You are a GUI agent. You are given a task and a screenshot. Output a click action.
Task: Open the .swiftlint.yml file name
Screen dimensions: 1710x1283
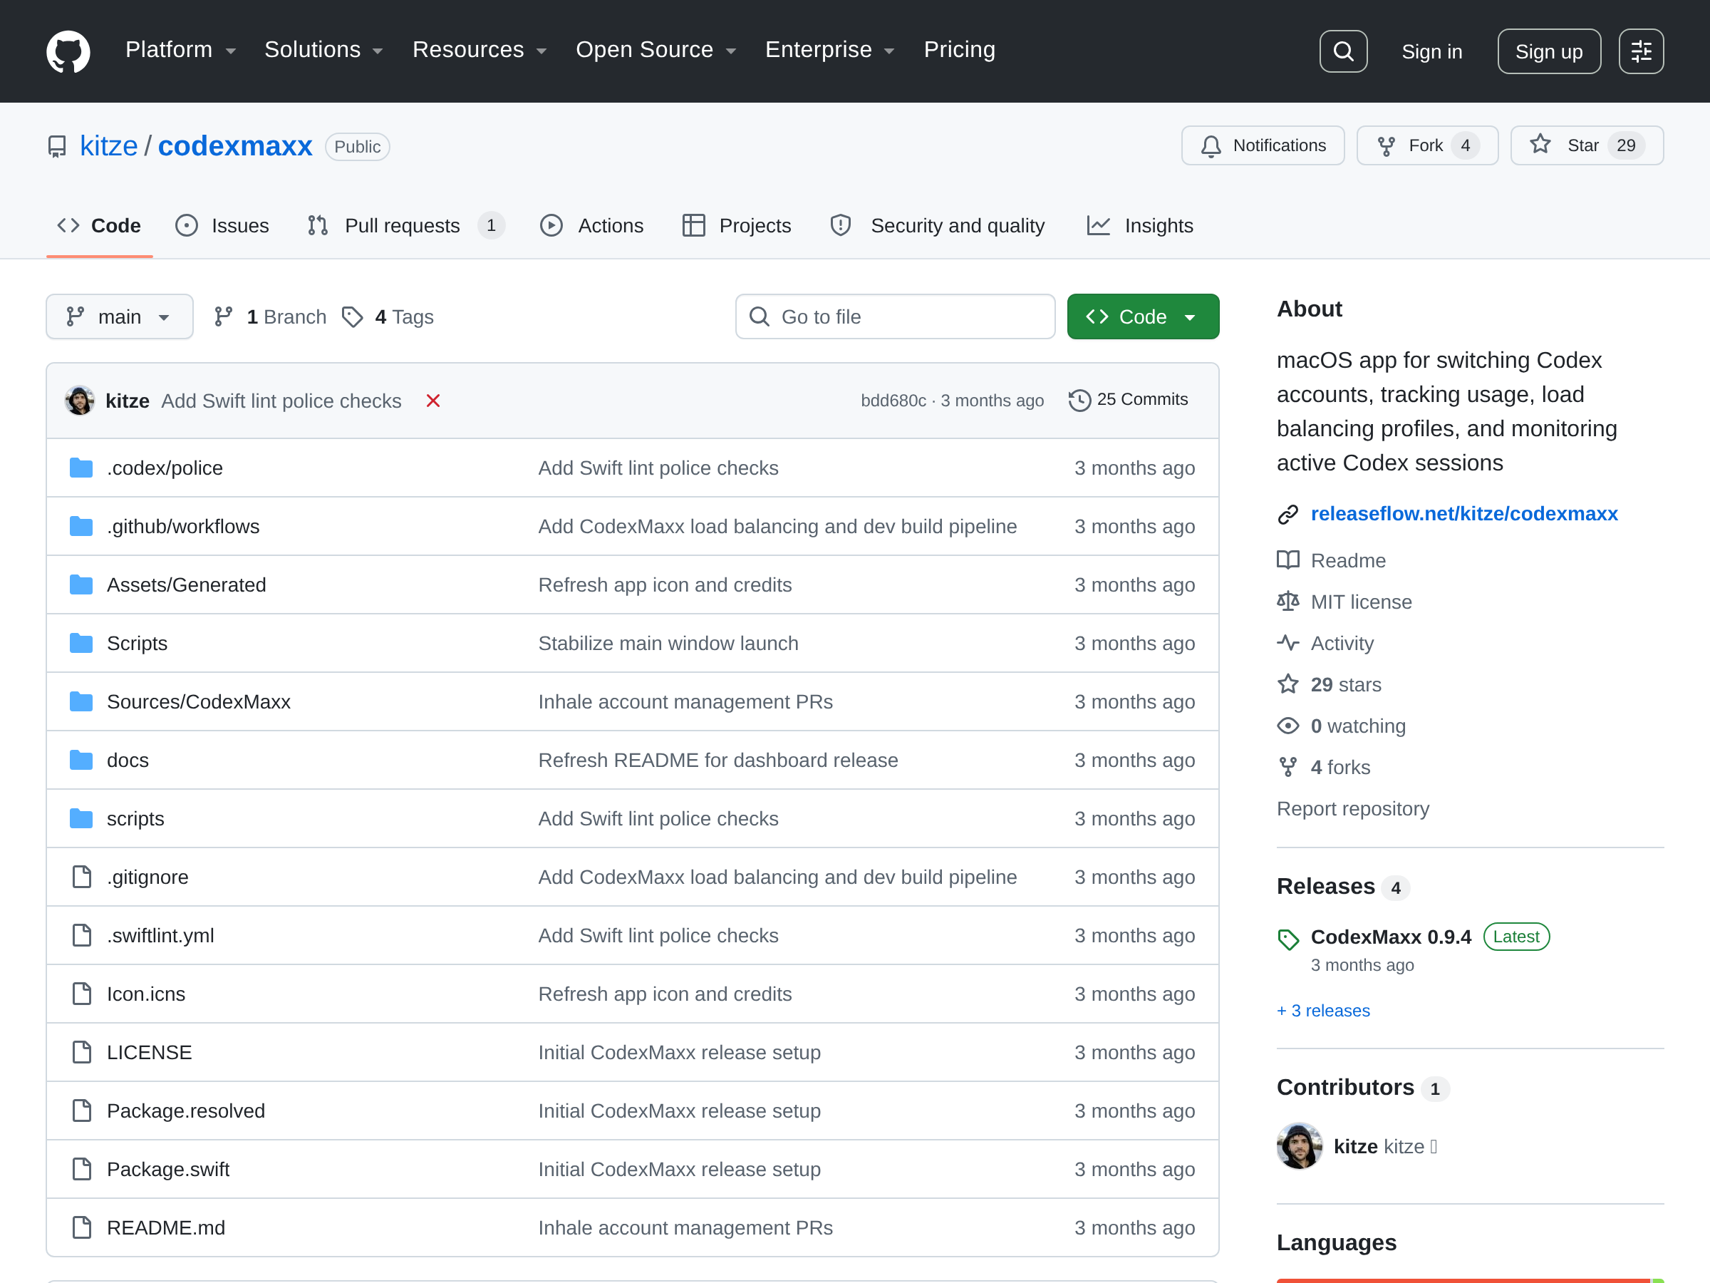pos(161,936)
